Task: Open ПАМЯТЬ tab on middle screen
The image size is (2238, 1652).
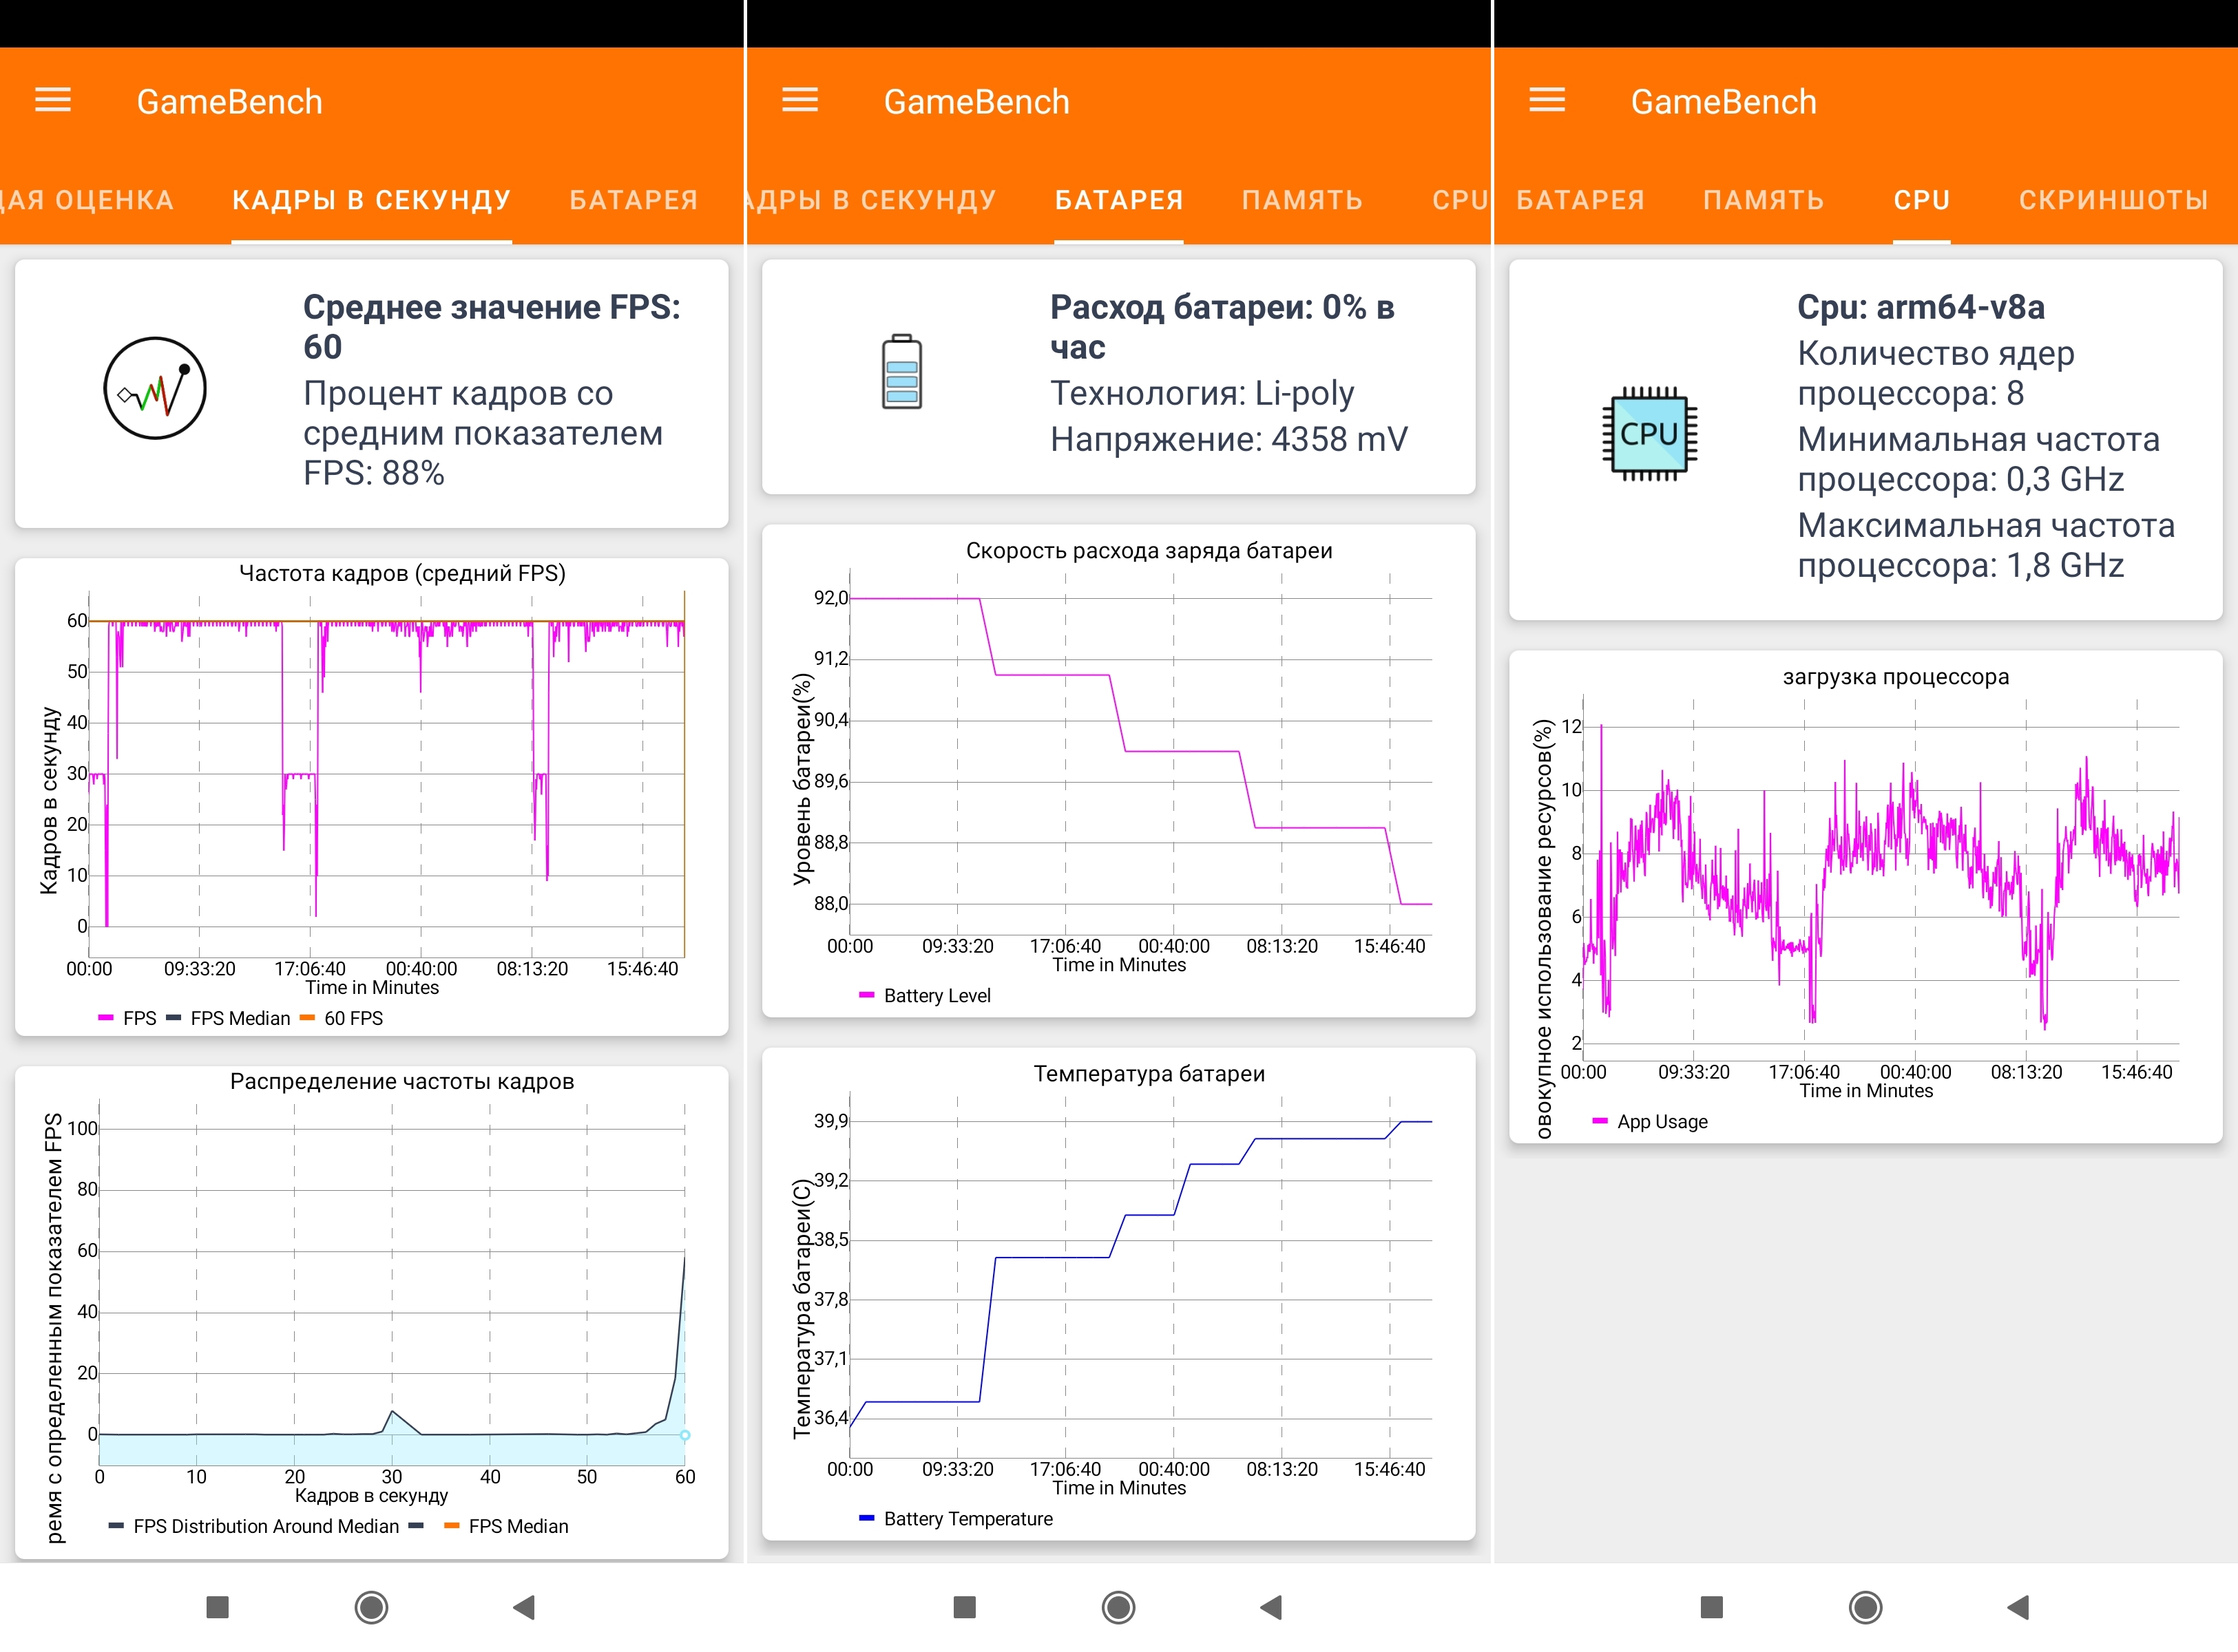Action: 1301,200
